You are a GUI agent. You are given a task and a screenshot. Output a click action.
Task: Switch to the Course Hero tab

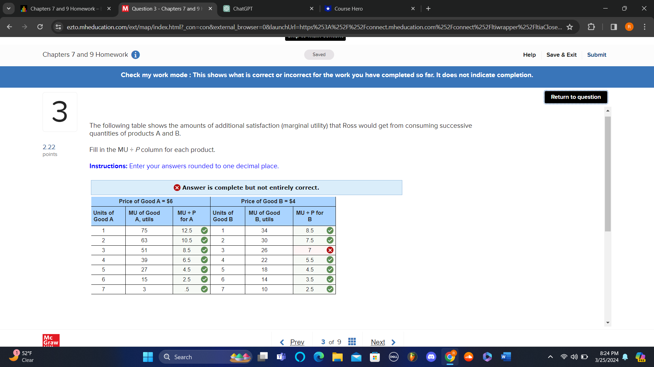[x=348, y=8]
